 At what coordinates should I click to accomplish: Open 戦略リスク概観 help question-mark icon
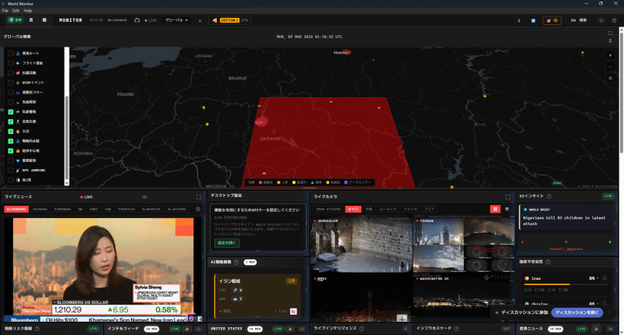[37, 329]
